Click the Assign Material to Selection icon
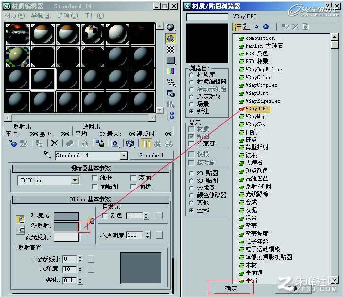 [39, 143]
